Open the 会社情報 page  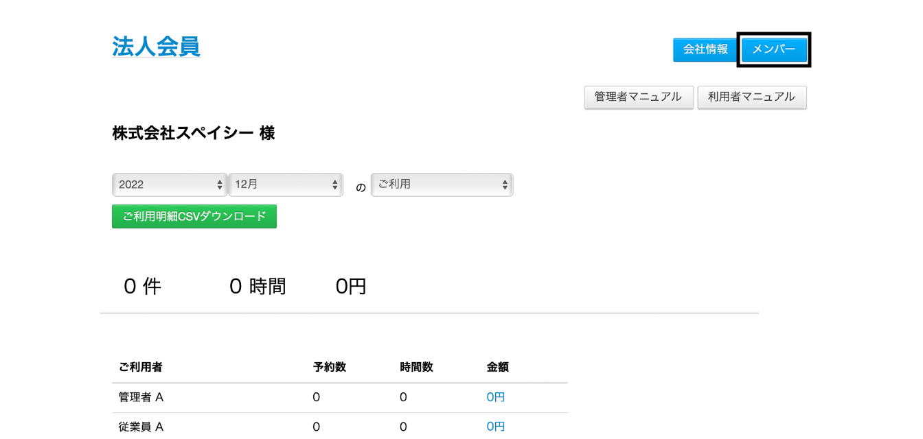pos(705,49)
